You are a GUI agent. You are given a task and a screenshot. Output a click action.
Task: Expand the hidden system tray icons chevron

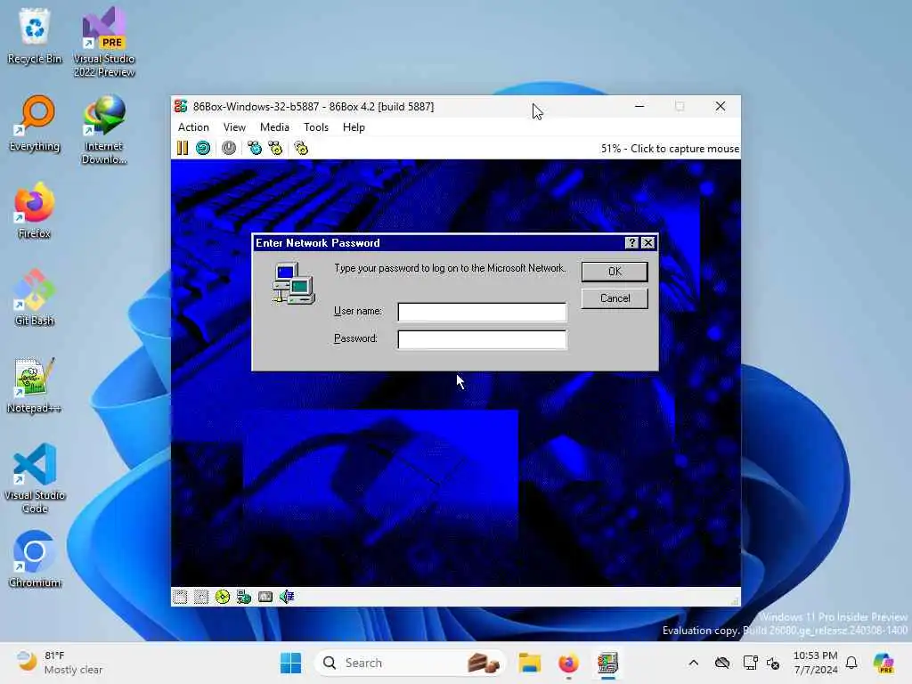click(x=693, y=663)
